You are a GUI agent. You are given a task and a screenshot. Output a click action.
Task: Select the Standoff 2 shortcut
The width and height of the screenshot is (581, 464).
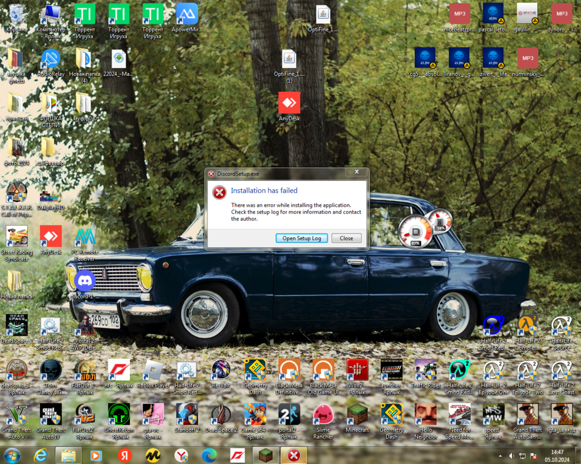coord(187,418)
